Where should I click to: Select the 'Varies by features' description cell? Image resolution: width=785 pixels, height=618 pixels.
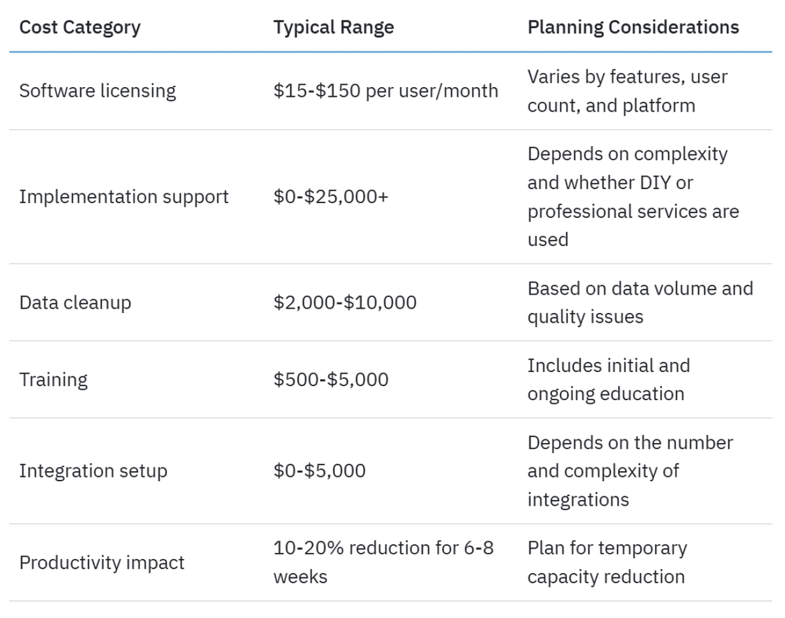click(627, 91)
